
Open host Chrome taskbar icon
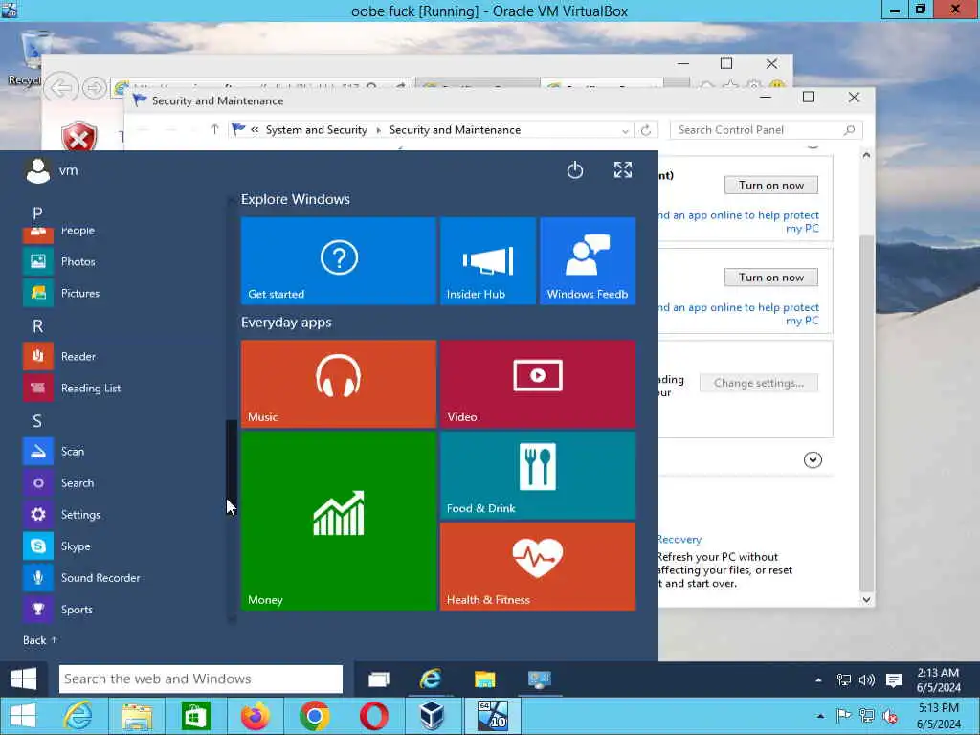click(314, 716)
